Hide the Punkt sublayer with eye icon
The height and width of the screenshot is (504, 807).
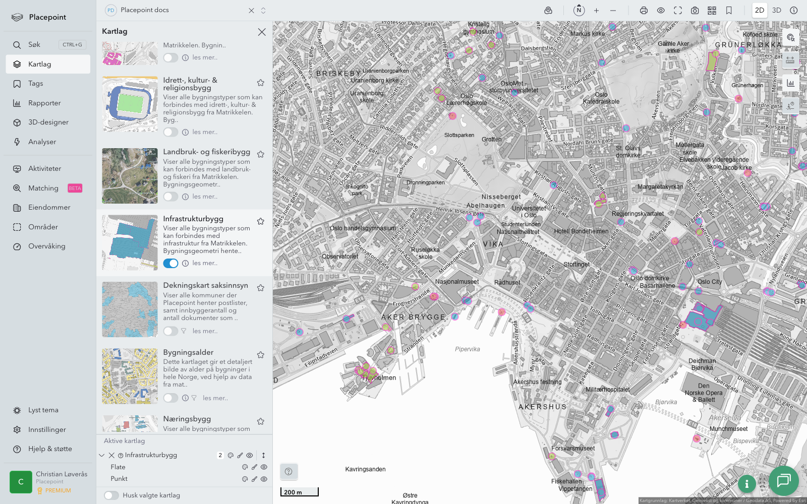click(x=264, y=479)
